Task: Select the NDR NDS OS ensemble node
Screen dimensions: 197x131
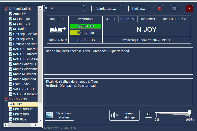Action: [x=18, y=99]
